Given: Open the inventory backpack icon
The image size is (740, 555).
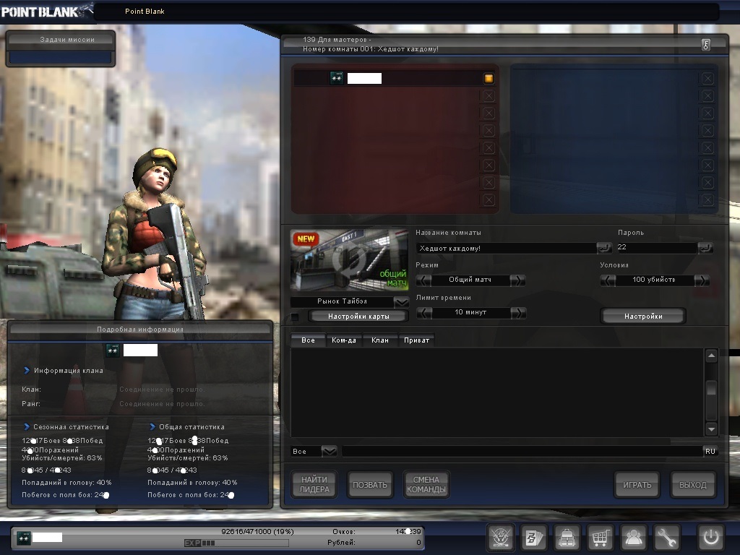Looking at the screenshot, I should pyautogui.click(x=567, y=538).
